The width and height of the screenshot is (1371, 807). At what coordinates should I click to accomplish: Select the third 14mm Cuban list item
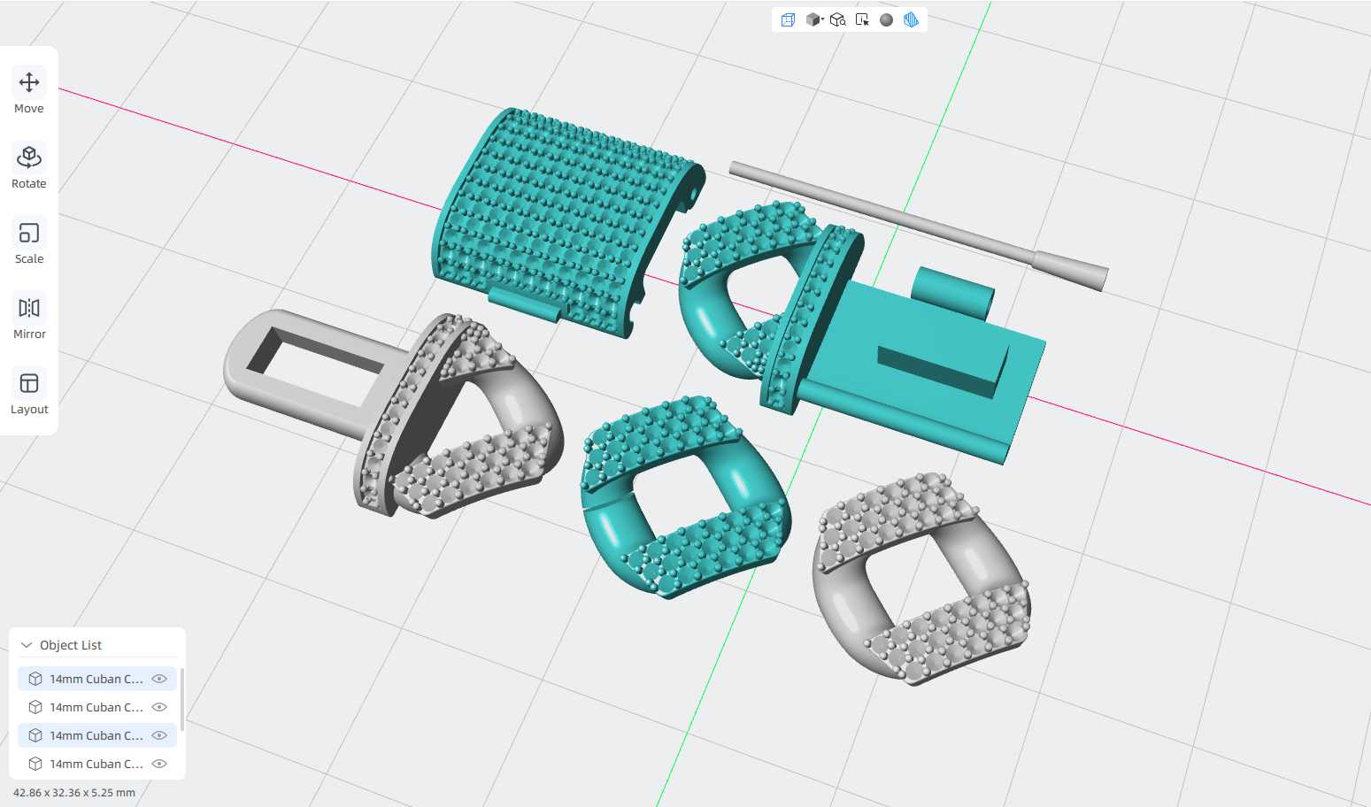coord(97,735)
